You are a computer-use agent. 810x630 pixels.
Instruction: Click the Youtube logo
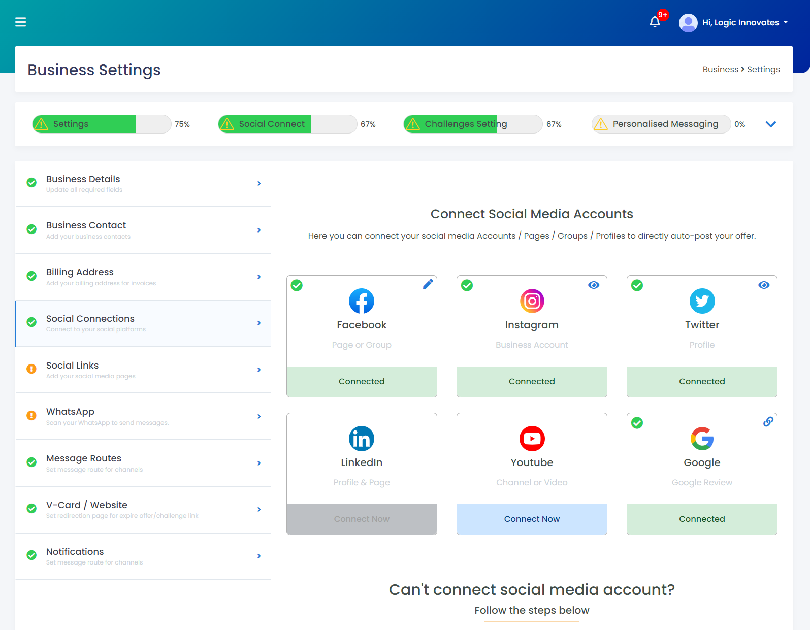point(532,439)
